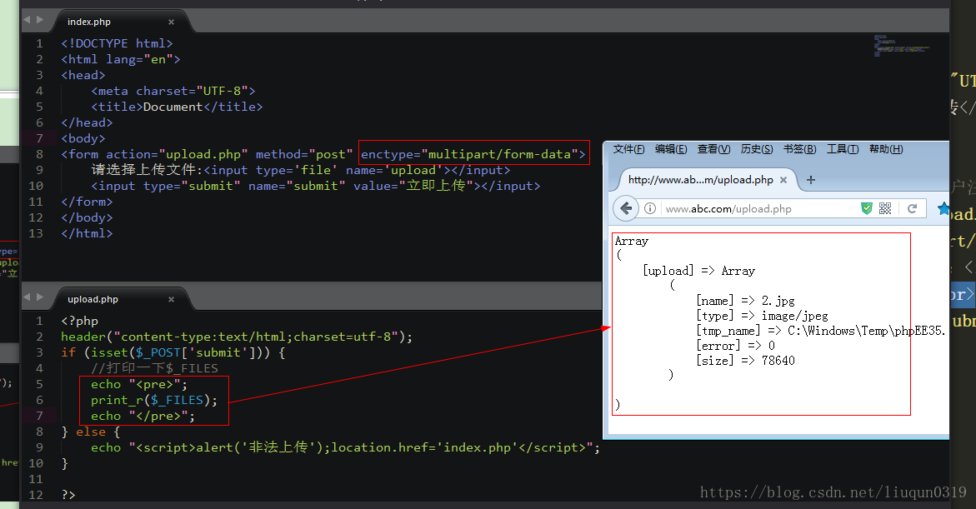Open the 帮助(H) menu in browser
The width and height of the screenshot is (976, 509).
(886, 149)
